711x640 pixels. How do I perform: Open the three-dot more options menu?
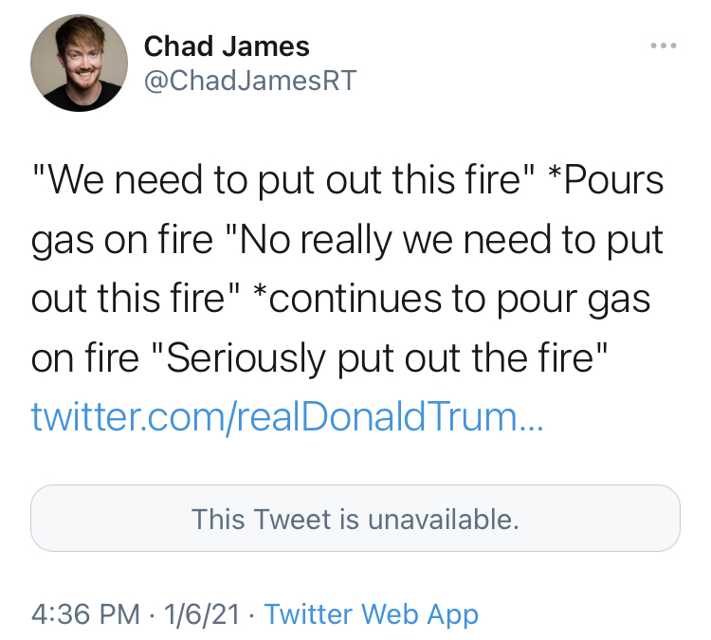point(664,46)
